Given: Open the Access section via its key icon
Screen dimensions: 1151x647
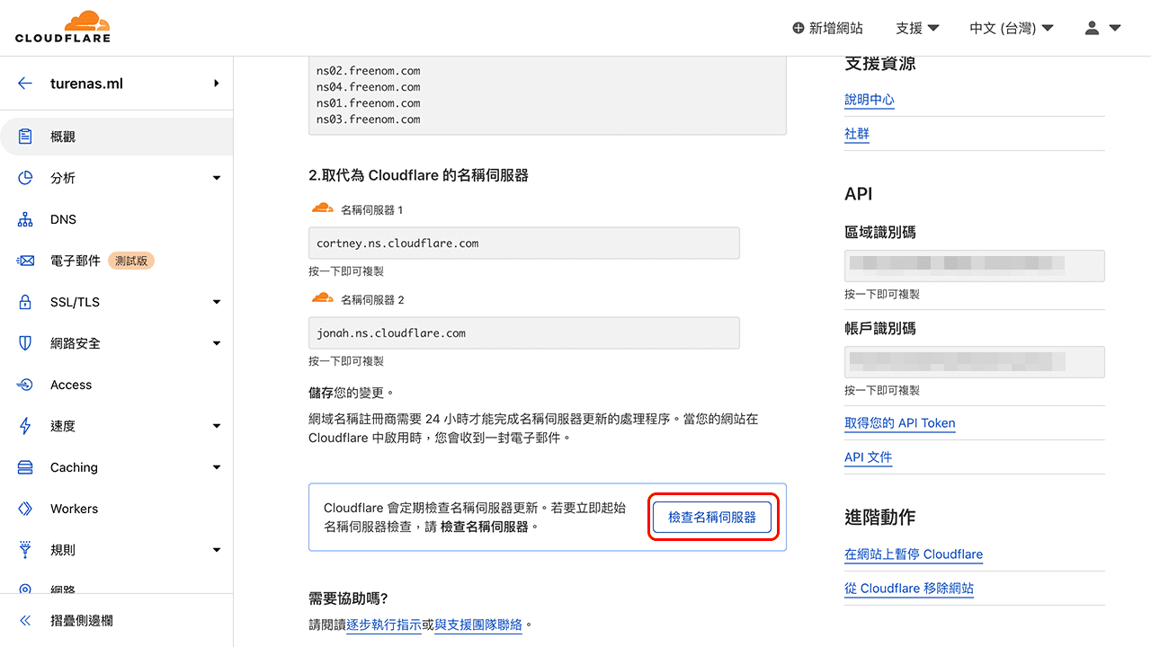Looking at the screenshot, I should coord(26,385).
